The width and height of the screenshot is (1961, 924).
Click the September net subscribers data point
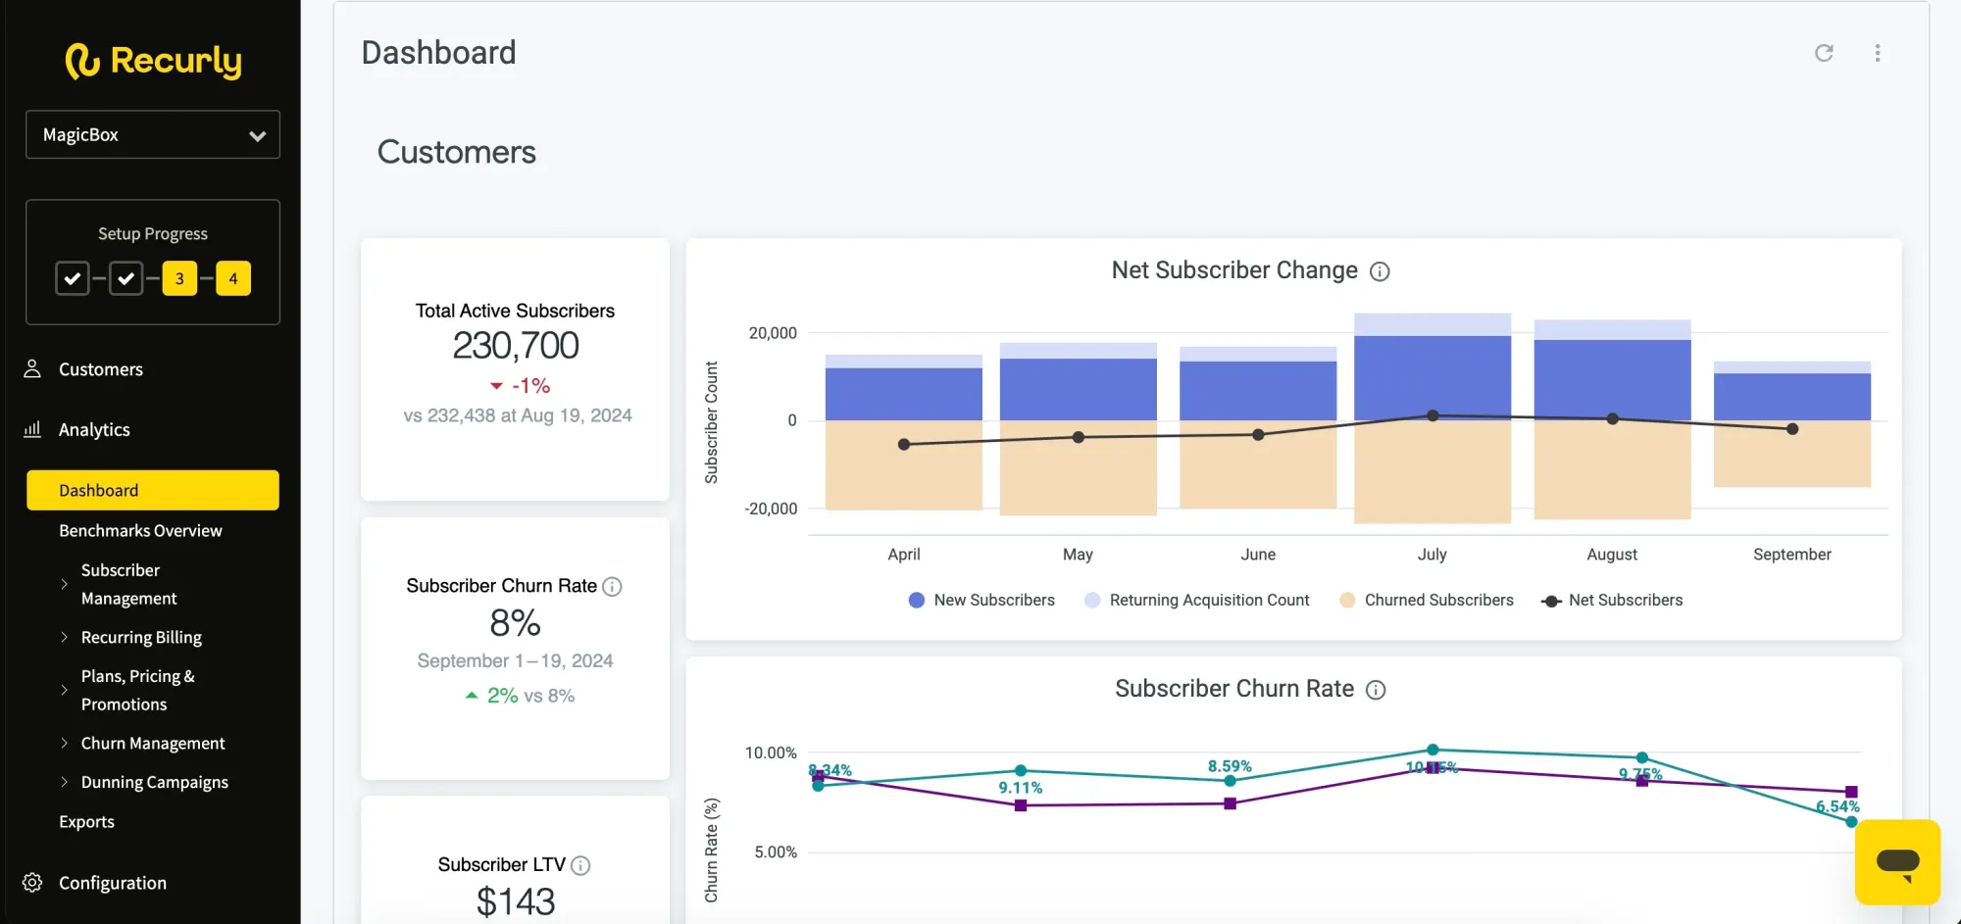[x=1792, y=429]
